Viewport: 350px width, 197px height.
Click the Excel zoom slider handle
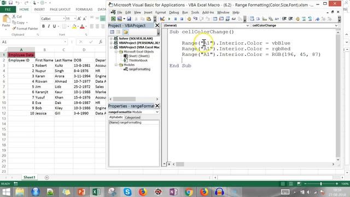coord(321,184)
